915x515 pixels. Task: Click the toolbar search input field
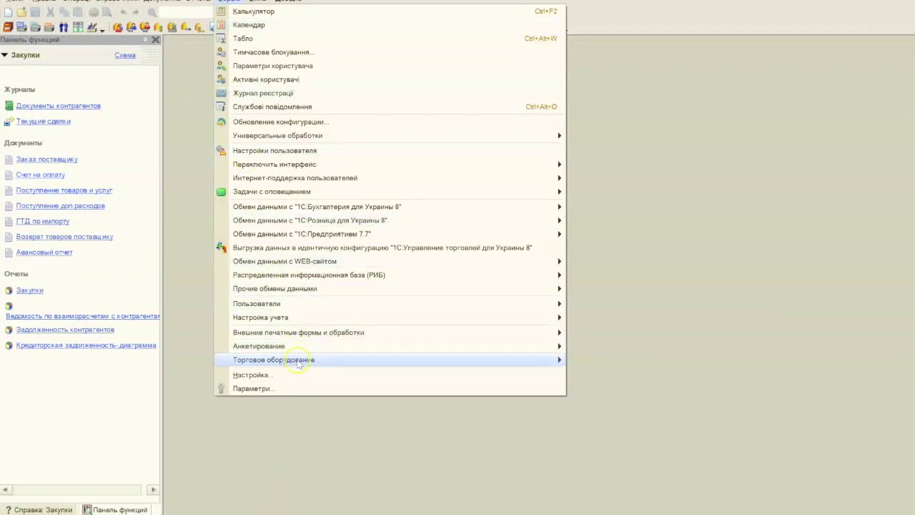point(185,12)
